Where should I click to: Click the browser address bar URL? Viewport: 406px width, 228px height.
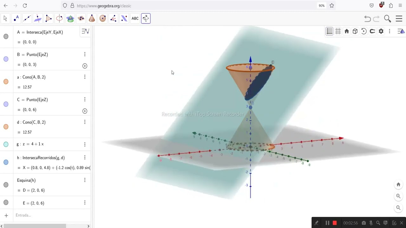(104, 6)
